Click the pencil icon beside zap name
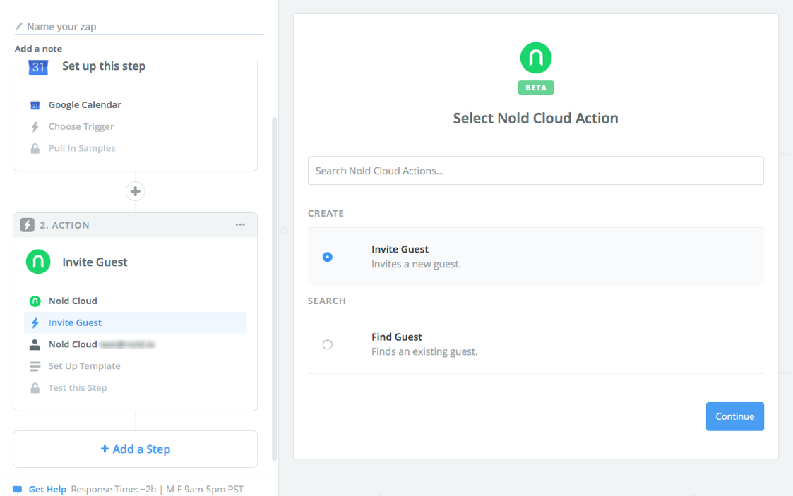 18,26
